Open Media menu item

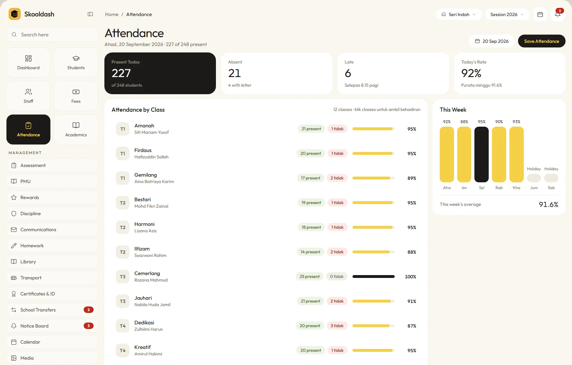(52, 358)
